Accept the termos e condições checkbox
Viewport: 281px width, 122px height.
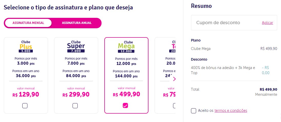[194, 111]
